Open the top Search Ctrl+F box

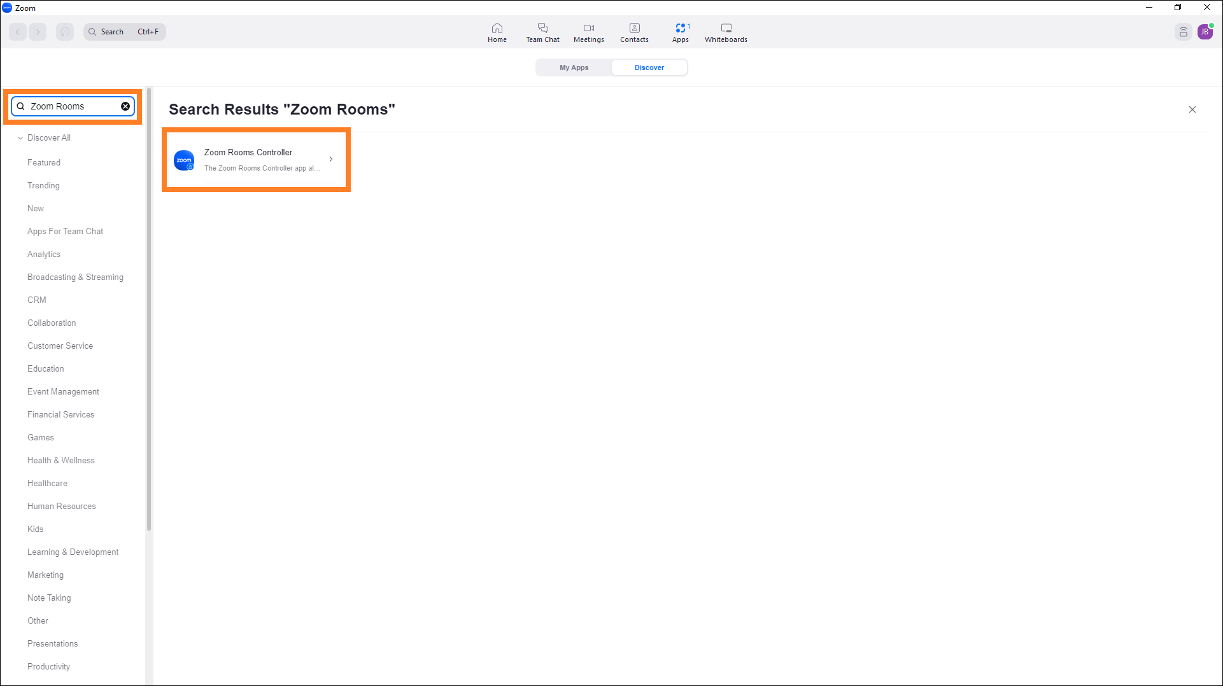tap(125, 32)
